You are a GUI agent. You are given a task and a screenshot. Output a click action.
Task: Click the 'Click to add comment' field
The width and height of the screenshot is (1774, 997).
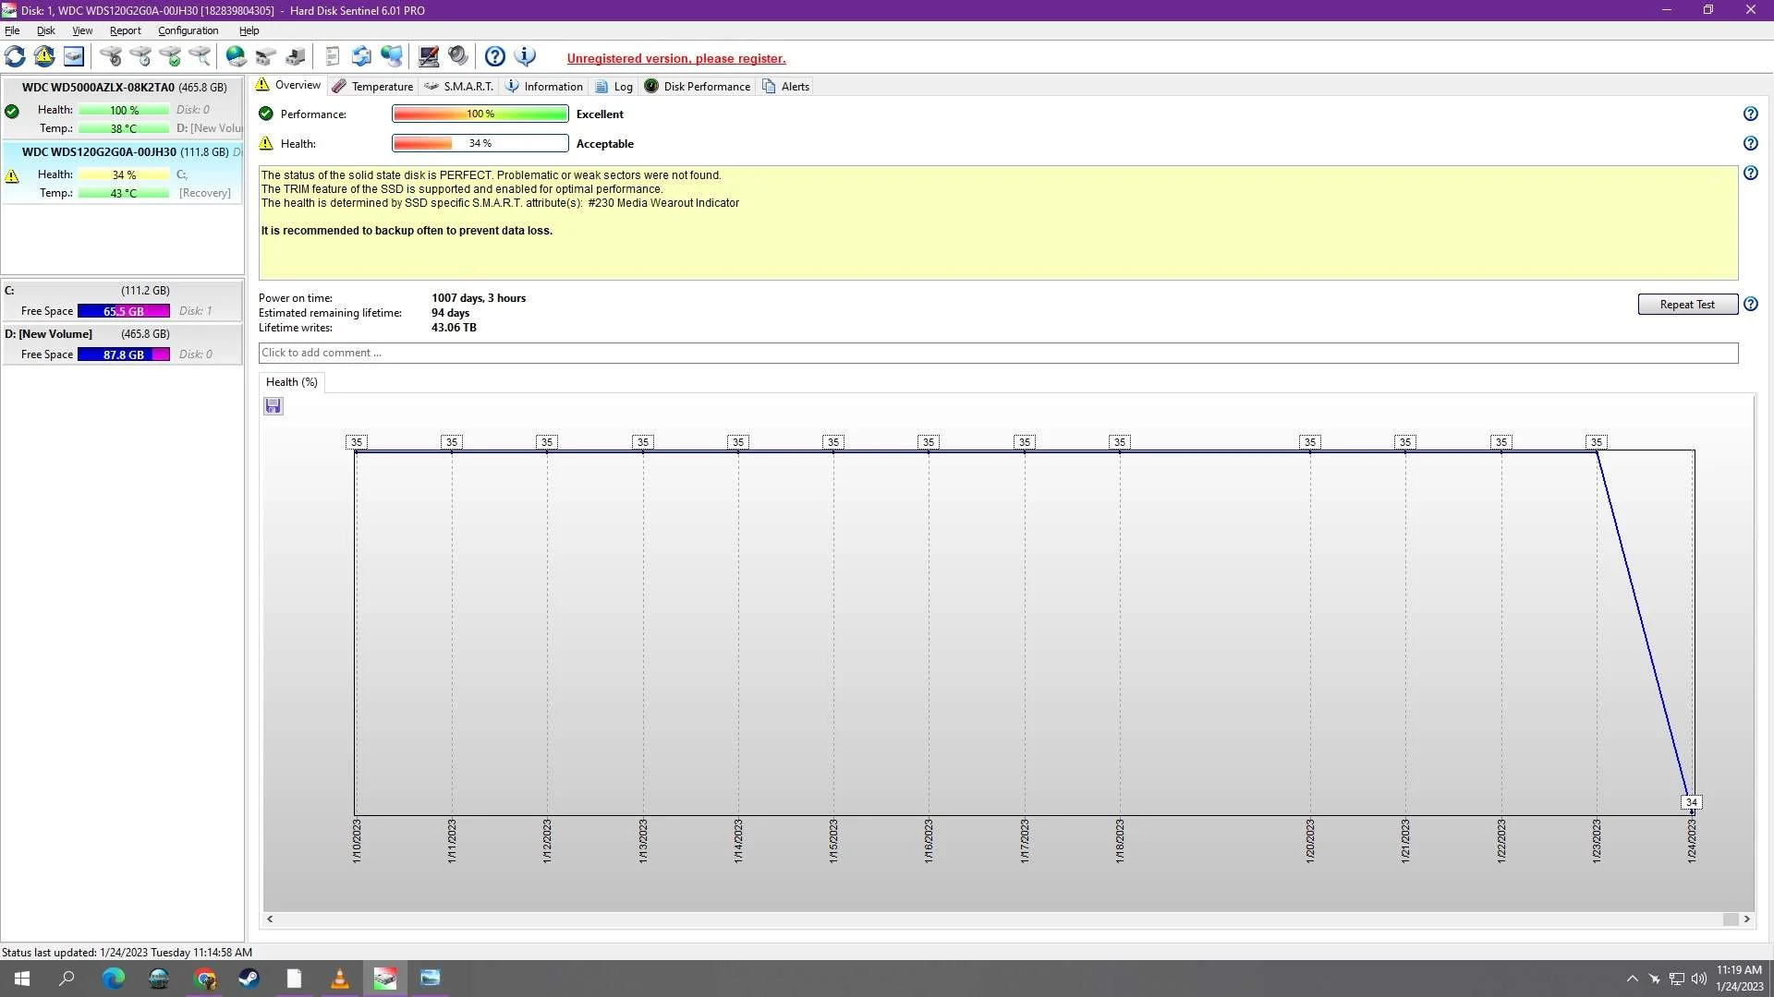[x=998, y=353]
